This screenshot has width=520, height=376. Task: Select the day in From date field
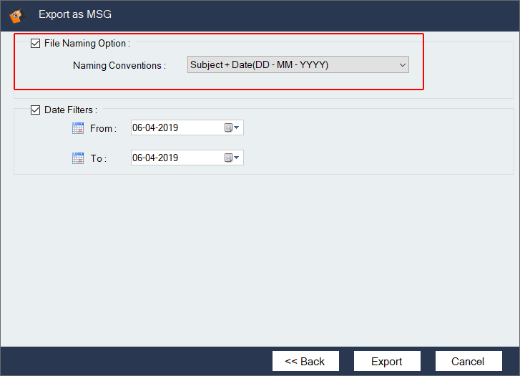pos(137,128)
